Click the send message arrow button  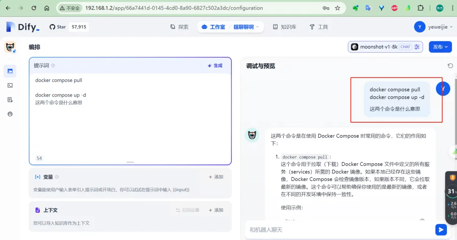441,229
